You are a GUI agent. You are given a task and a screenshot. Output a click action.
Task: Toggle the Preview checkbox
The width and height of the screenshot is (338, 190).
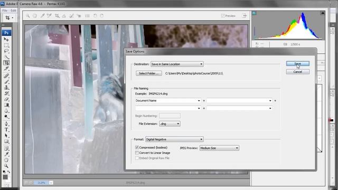pyautogui.click(x=223, y=16)
